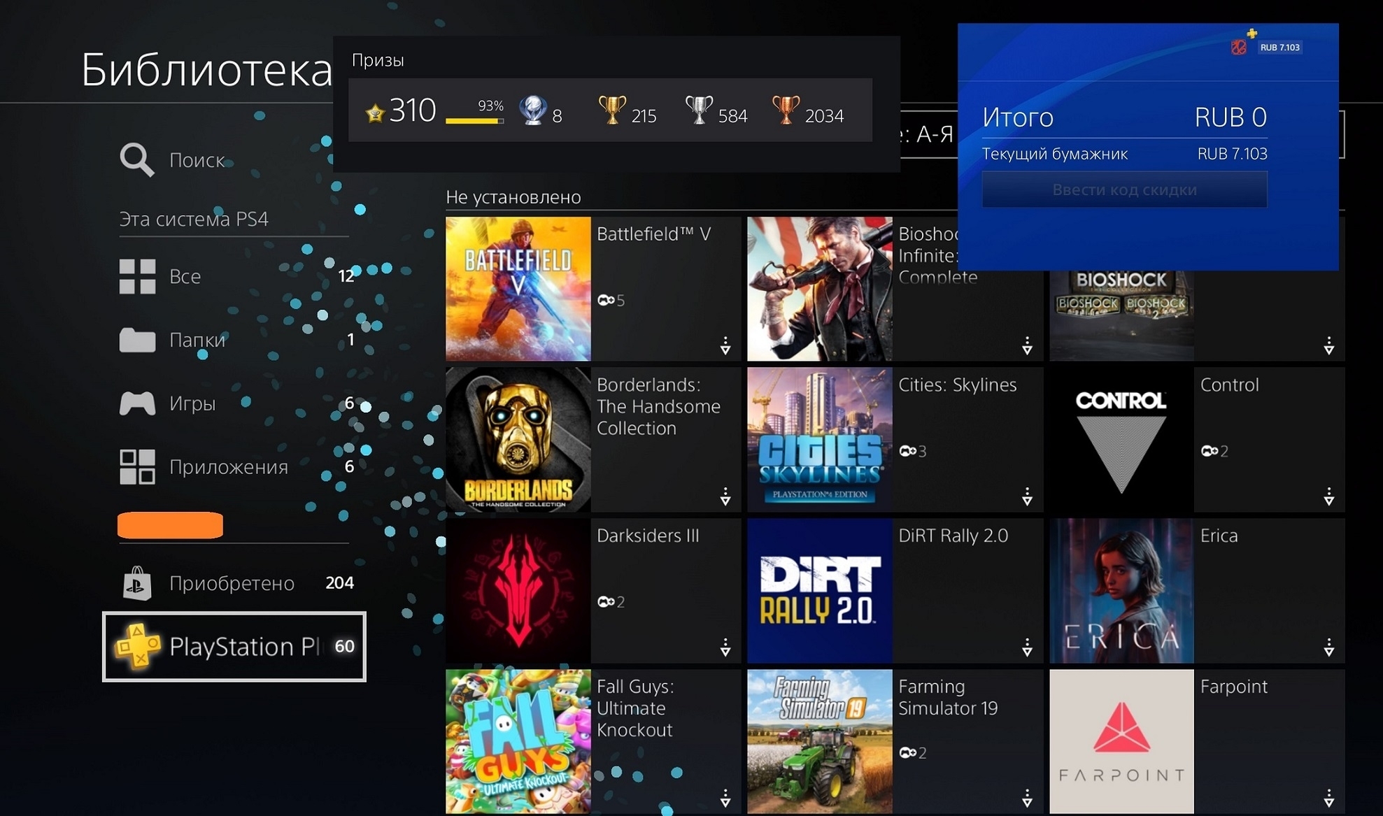1383x816 pixels.
Task: Open the Приобретено shopping bag icon
Action: point(137,583)
